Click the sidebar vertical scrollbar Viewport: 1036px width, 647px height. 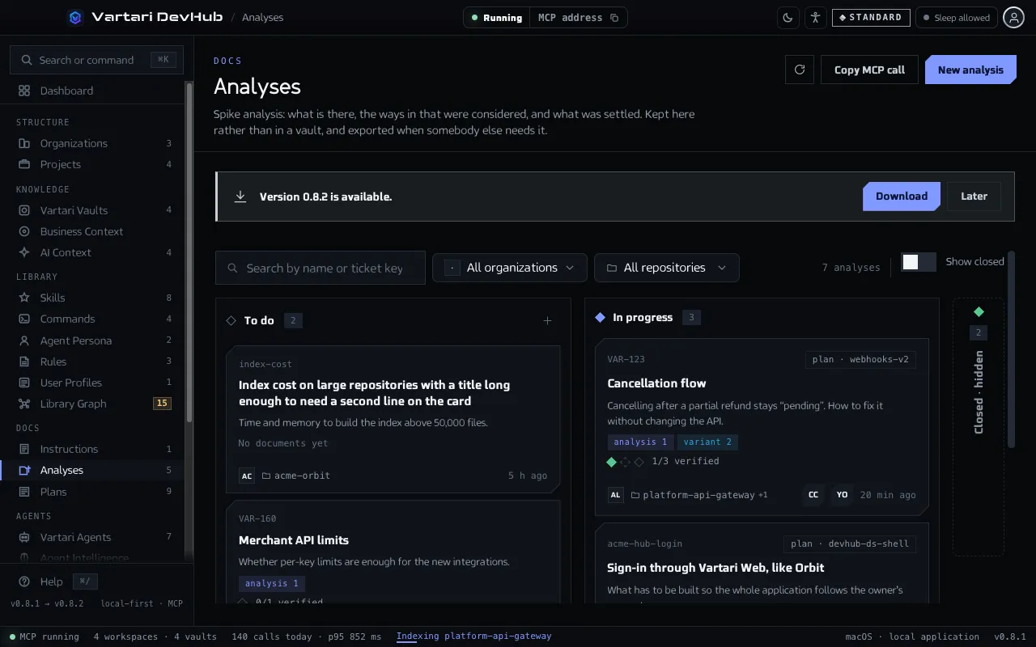click(189, 251)
